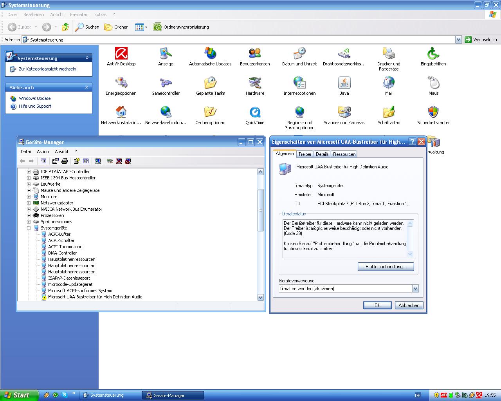This screenshot has width=501, height=401.
Task: Open Geplante Tasks icon
Action: point(210,86)
